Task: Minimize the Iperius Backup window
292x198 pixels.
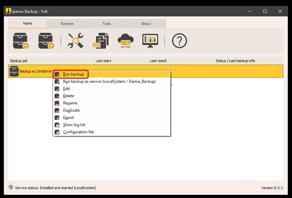Action: click(x=250, y=11)
